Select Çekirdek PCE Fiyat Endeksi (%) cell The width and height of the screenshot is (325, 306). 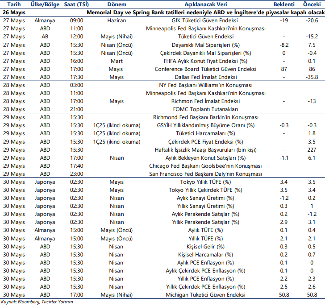[x=205, y=142]
